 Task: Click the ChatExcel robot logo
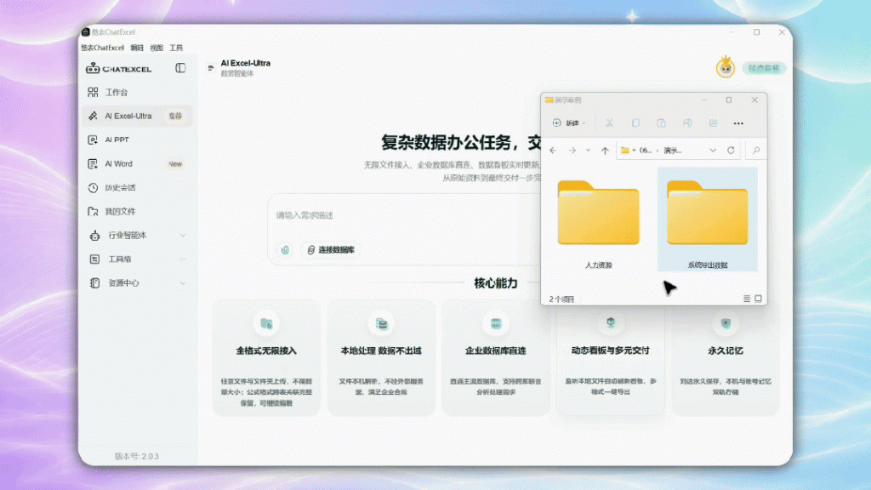93,68
